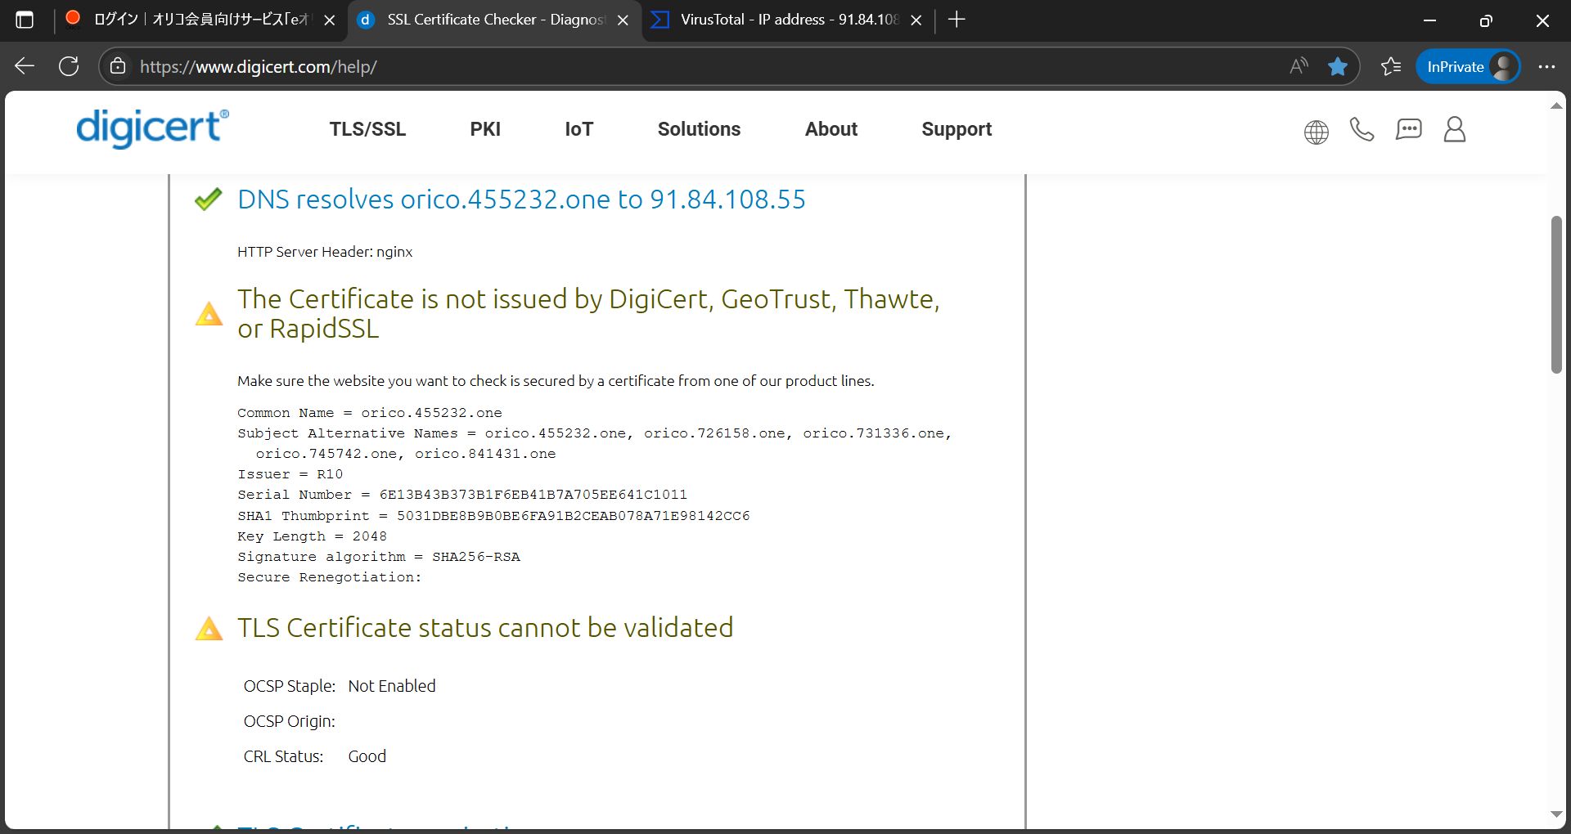Click the 'Common Name = orico.455232.one' line
This screenshot has height=834, width=1571.
[x=370, y=413]
